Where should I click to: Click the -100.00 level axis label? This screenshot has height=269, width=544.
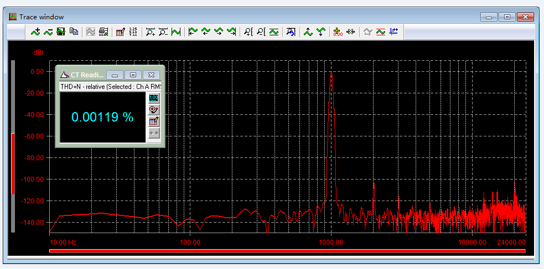pyautogui.click(x=32, y=180)
